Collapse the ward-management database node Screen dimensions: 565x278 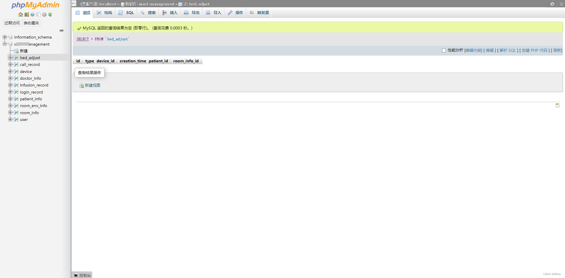point(5,44)
